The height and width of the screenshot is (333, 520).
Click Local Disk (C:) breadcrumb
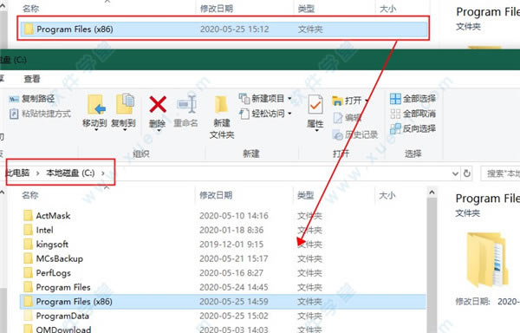click(x=70, y=173)
